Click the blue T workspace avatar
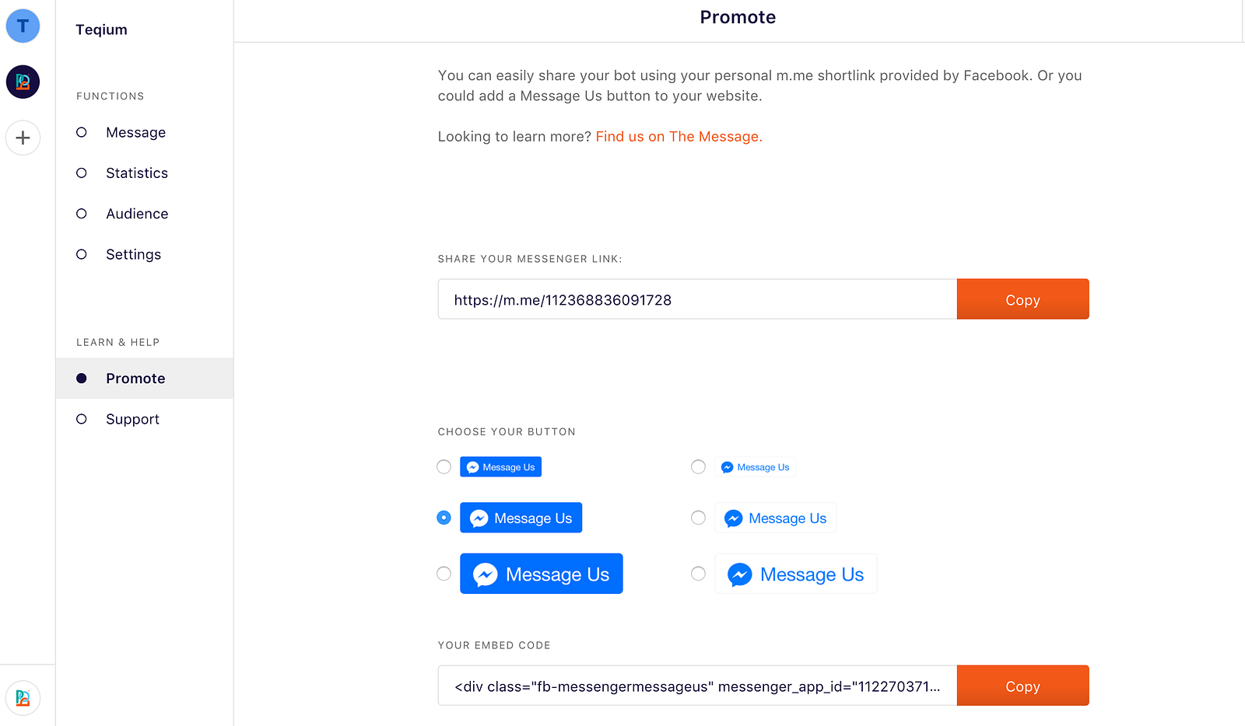Screen dimensions: 1245x726 tap(23, 26)
